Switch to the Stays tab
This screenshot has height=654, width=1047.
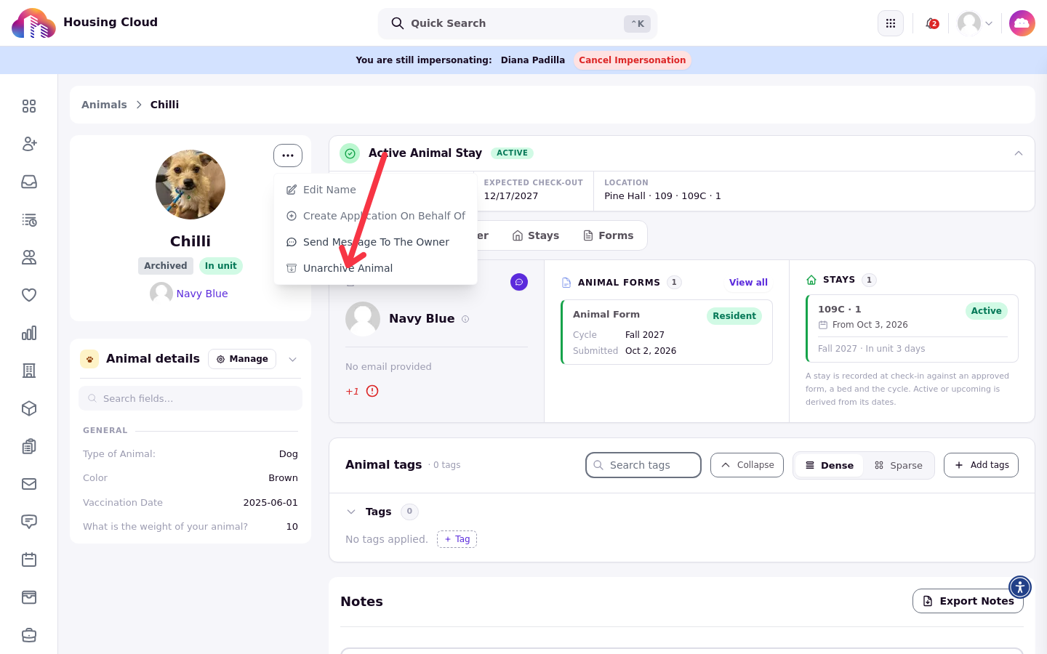click(x=536, y=235)
